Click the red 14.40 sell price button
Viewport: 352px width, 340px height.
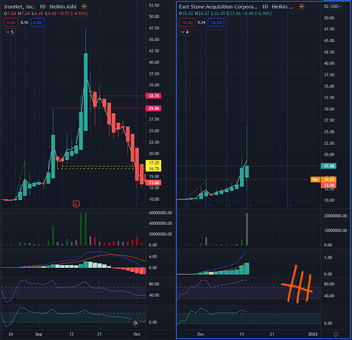(187, 22)
